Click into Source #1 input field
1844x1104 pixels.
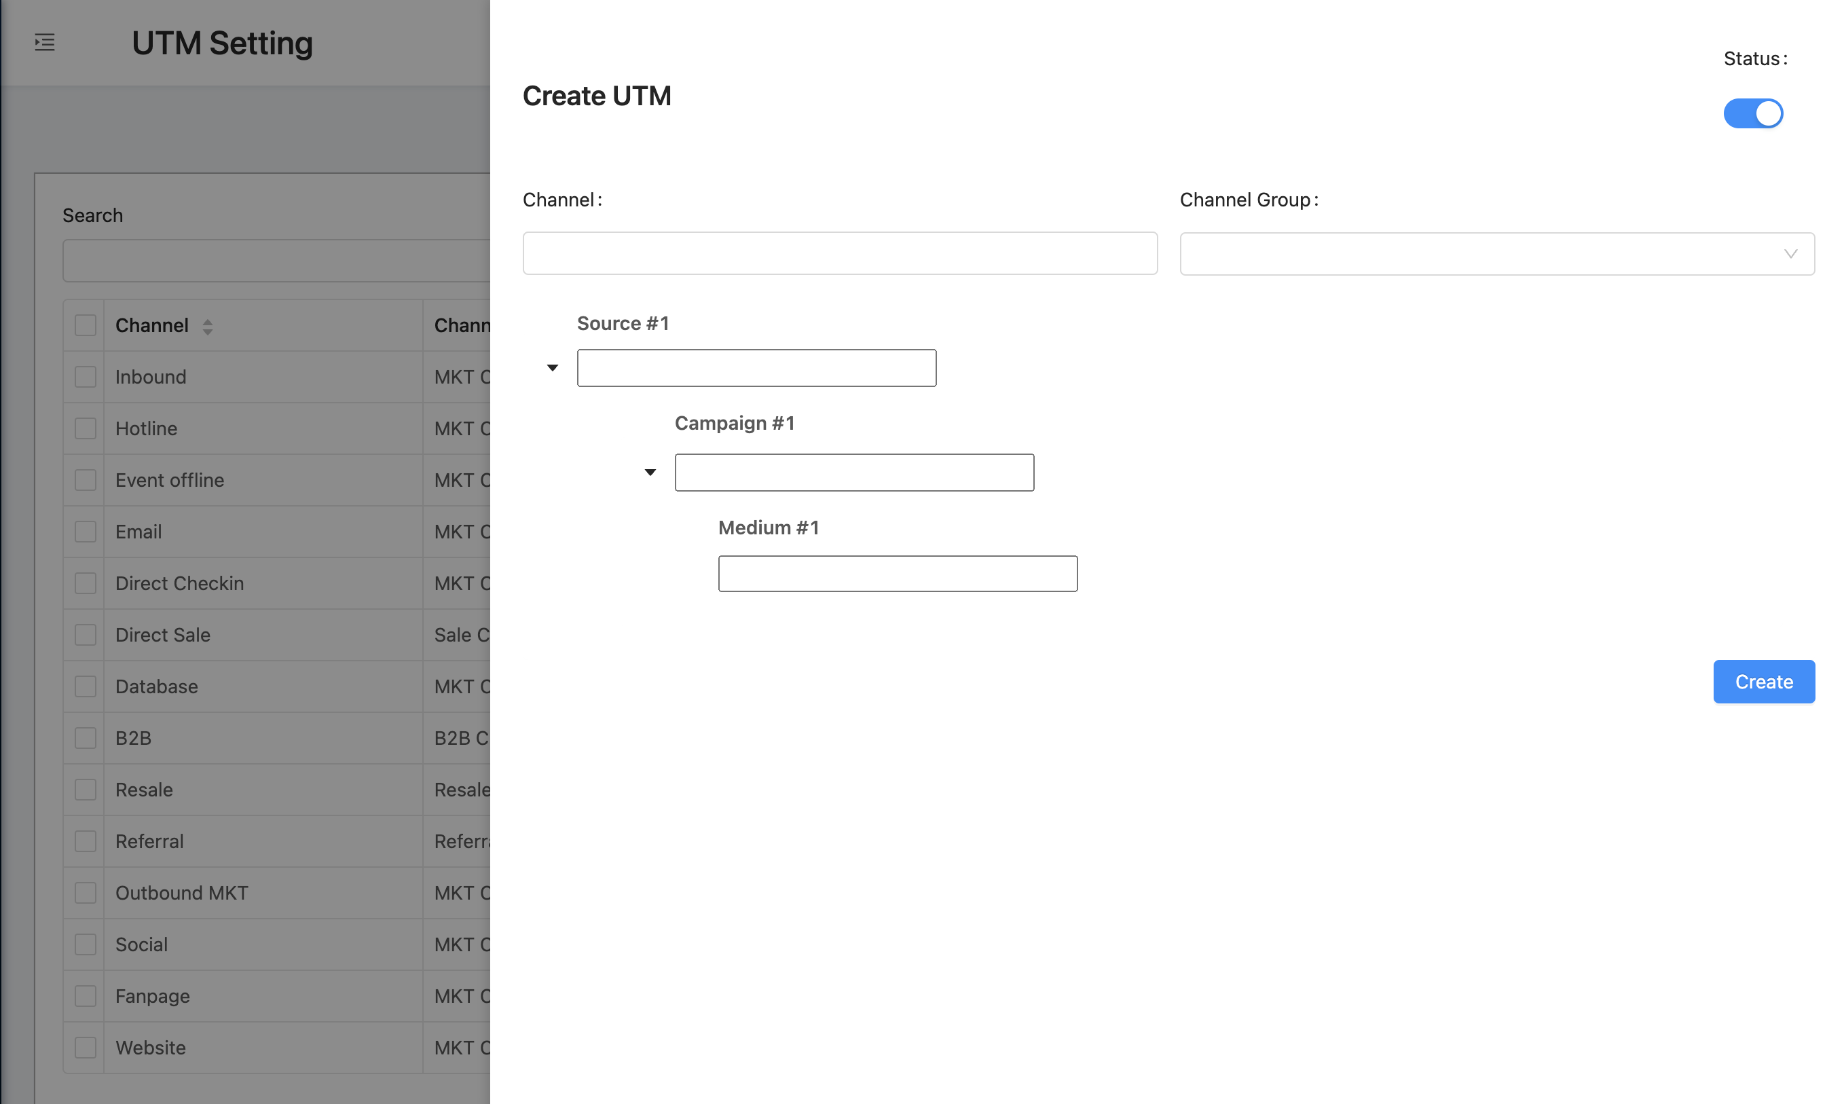pos(756,367)
